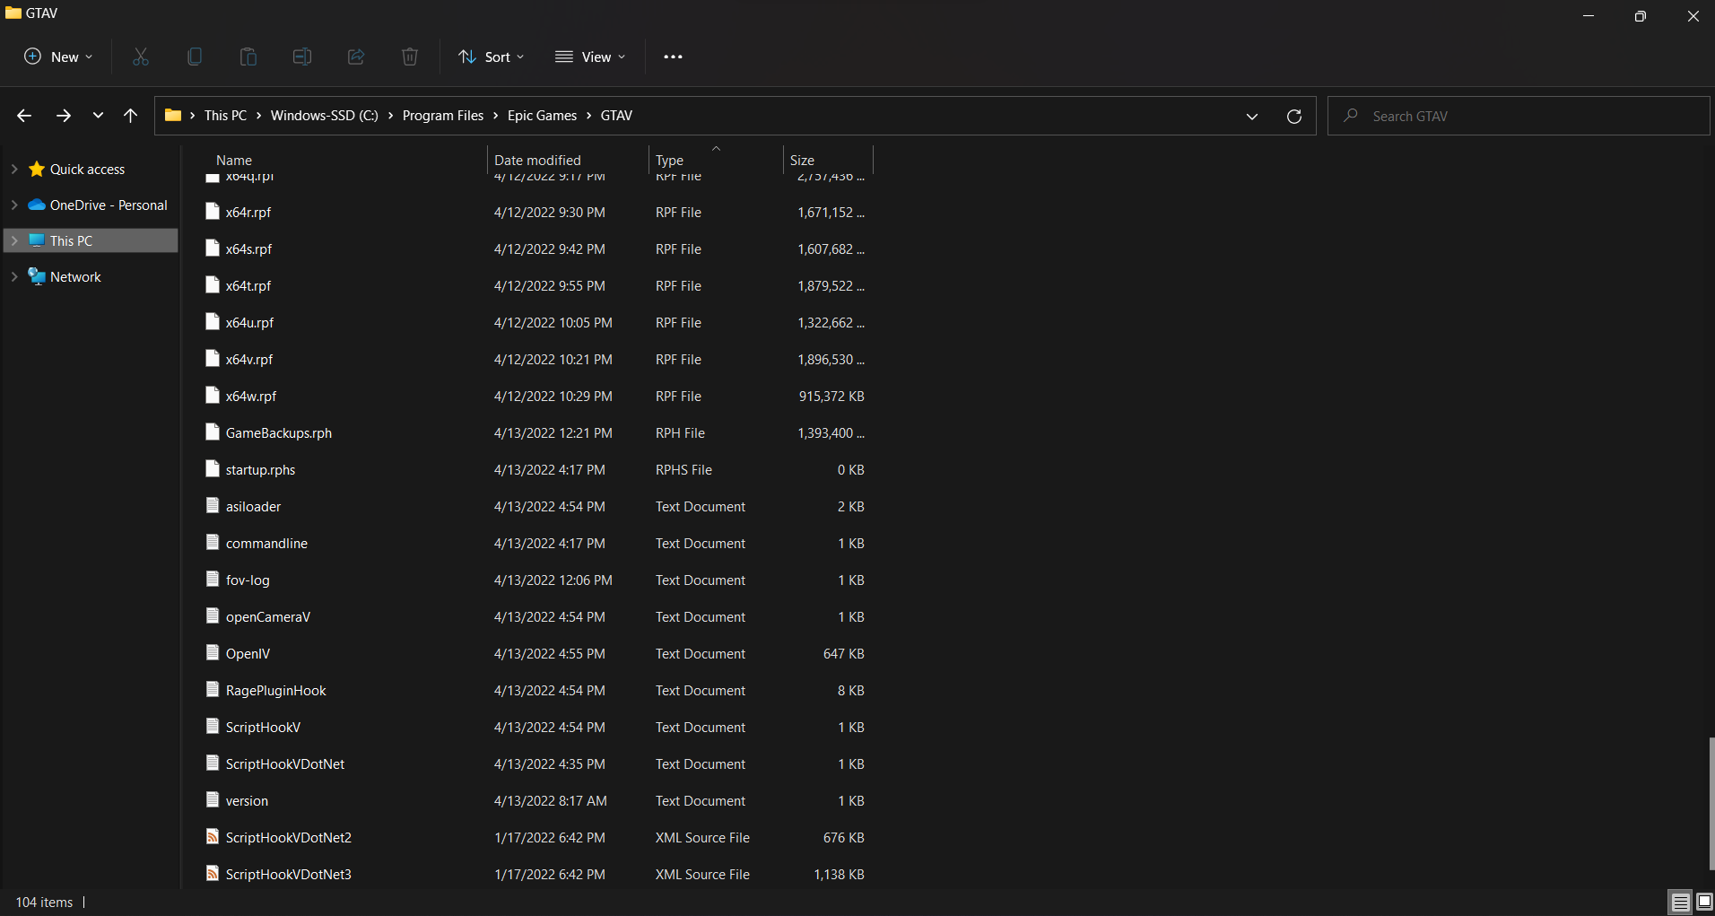Go up one folder level with up arrow
1715x916 pixels.
point(130,116)
